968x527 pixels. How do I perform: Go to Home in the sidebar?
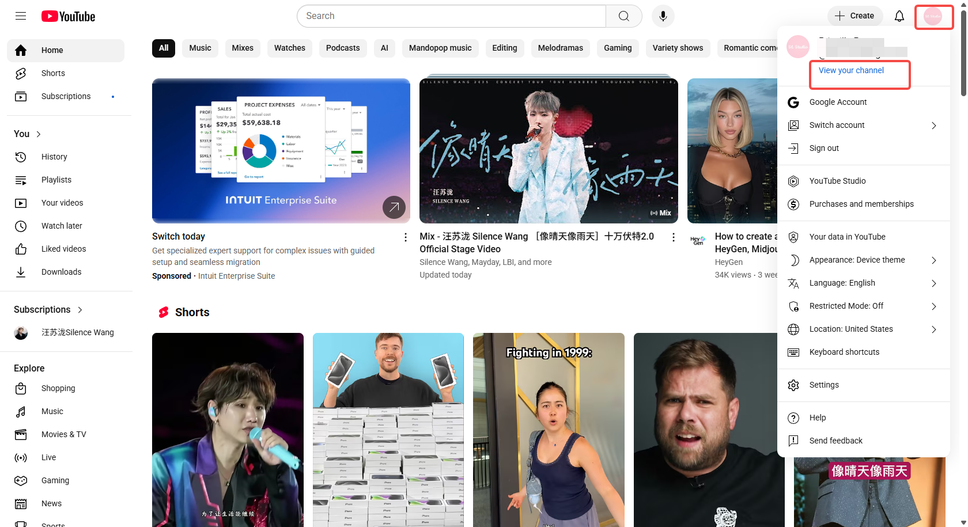pos(66,50)
